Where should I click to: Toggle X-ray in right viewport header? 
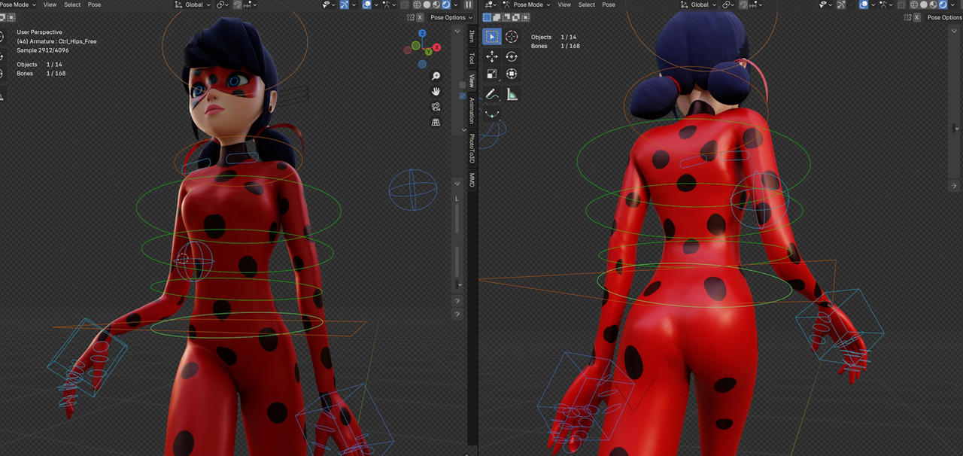tap(901, 5)
